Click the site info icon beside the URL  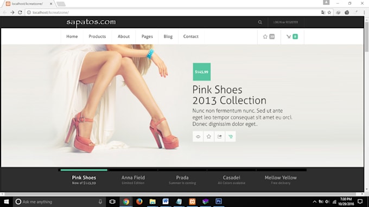tap(29, 12)
